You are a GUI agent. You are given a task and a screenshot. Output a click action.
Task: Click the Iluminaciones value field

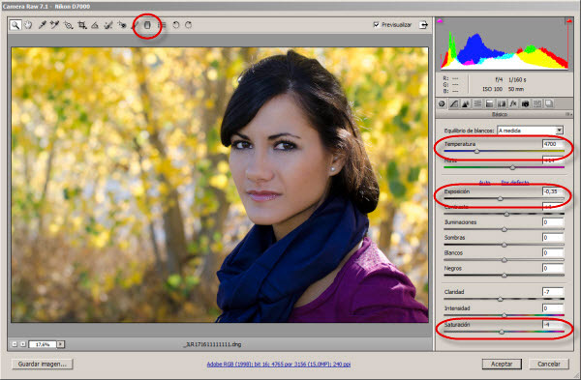(x=553, y=222)
